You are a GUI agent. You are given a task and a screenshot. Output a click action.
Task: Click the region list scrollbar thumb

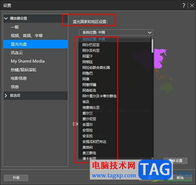(x=152, y=46)
